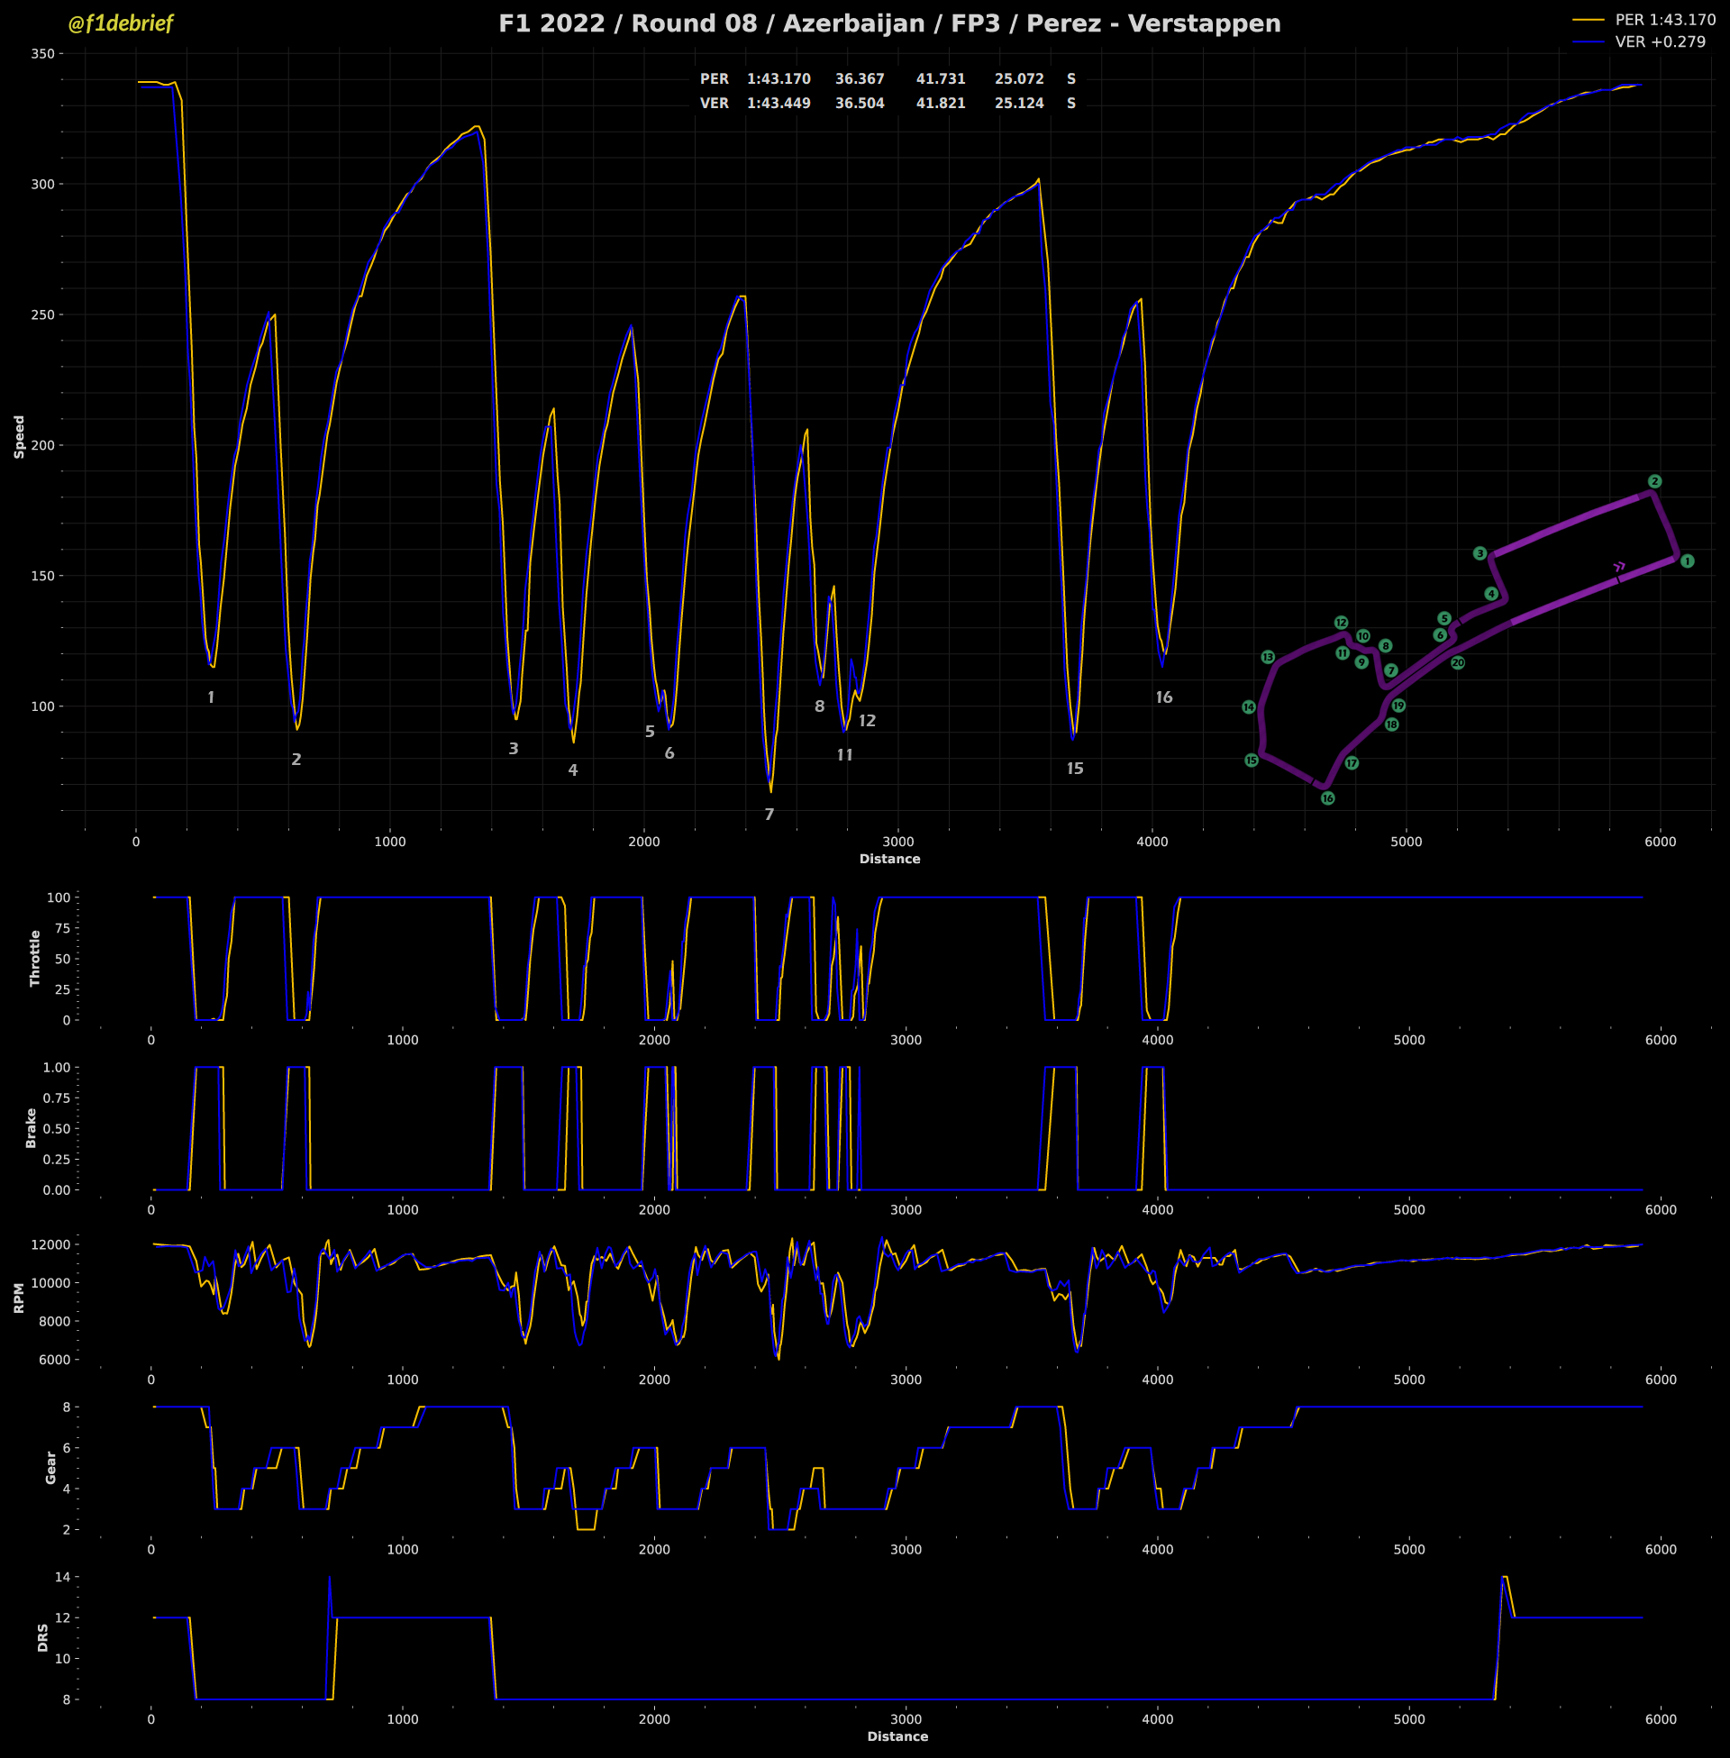Screen dimensions: 1730x1758
Task: Click turn 16 green marker on track map
Action: (1327, 798)
